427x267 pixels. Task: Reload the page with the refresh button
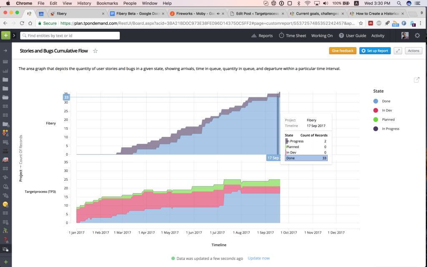tap(22, 23)
